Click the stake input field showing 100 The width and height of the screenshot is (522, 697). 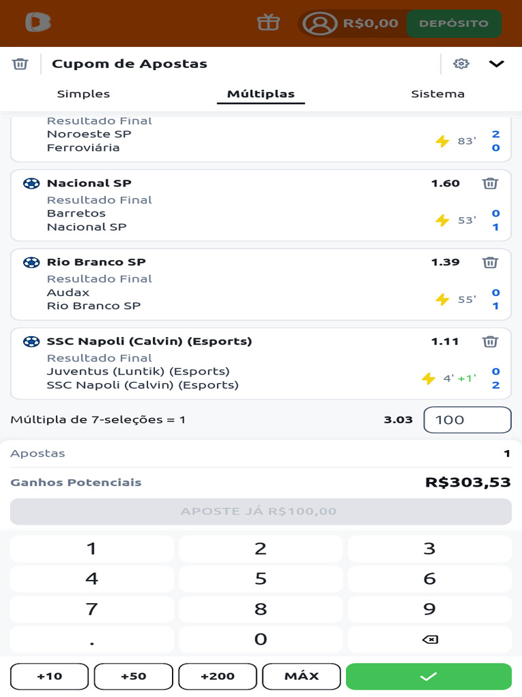(468, 419)
